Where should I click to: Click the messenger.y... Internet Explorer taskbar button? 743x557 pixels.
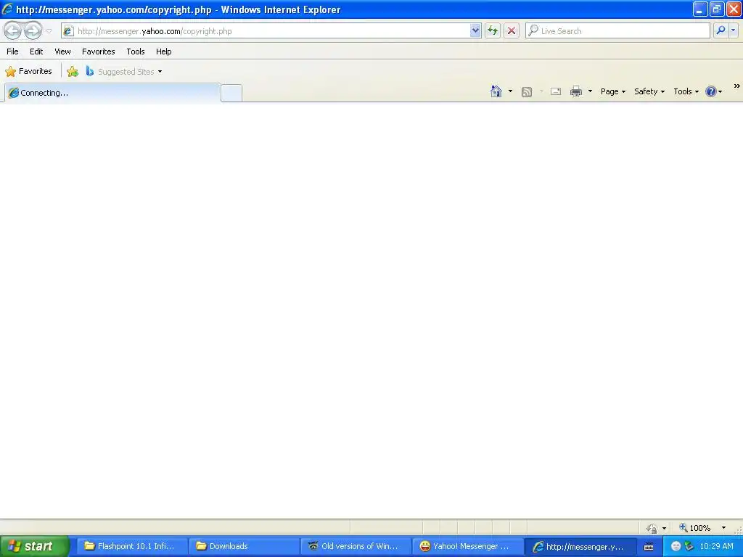[x=580, y=546]
